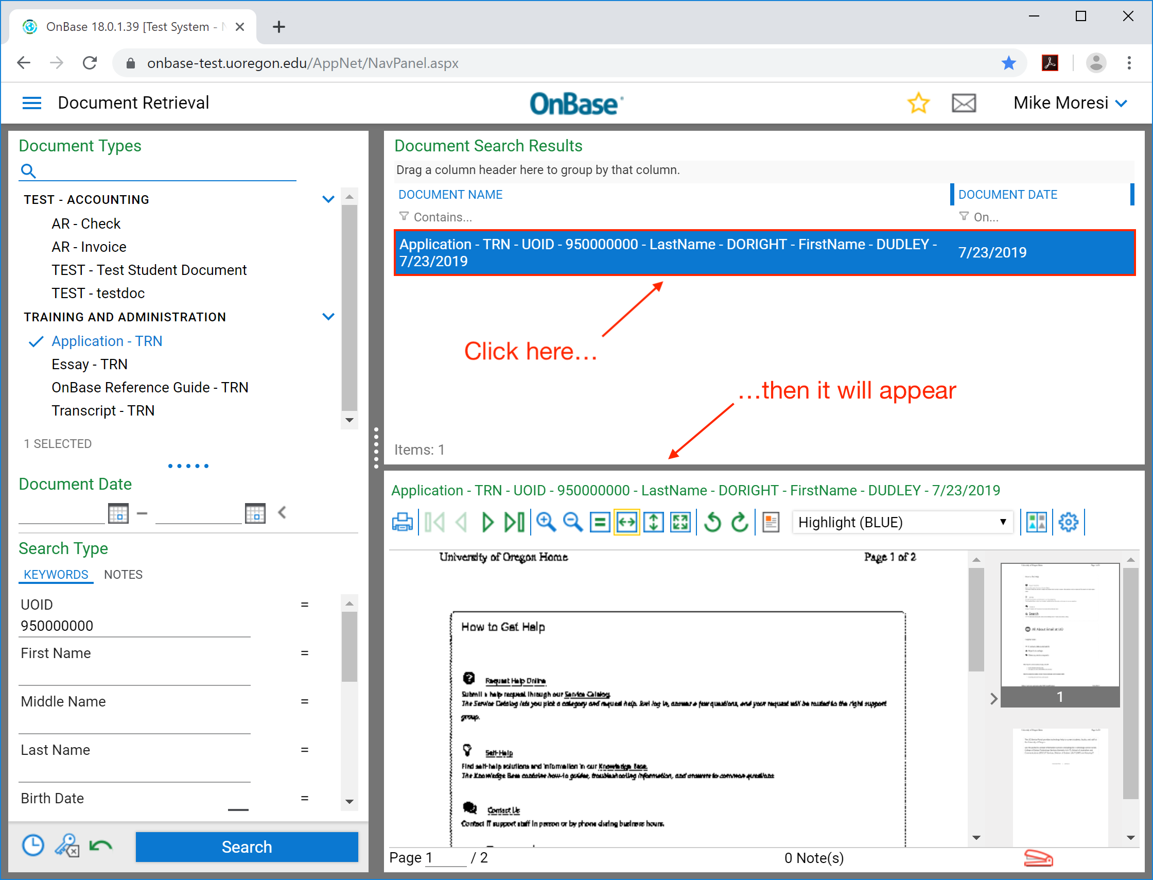Jump to the last page in viewer
This screenshot has height=880, width=1153.
(514, 523)
